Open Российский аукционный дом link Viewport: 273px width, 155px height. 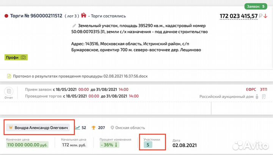coord(226,97)
